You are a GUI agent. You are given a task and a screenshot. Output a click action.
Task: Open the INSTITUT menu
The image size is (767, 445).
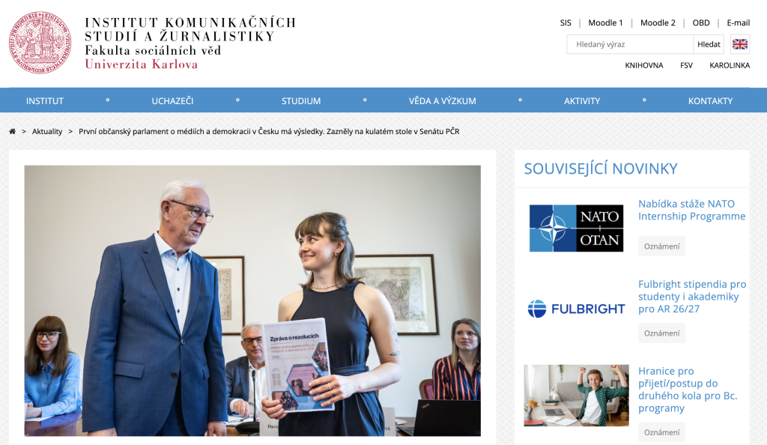point(44,100)
